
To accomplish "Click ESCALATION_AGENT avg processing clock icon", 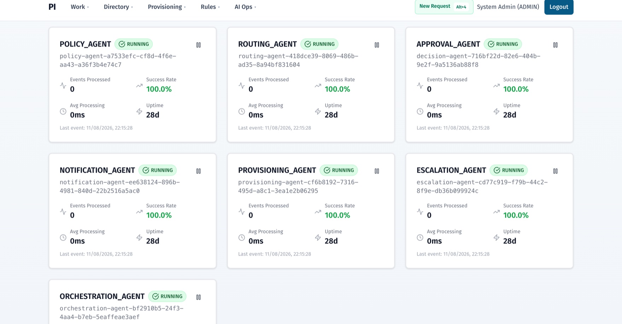I will coord(420,237).
